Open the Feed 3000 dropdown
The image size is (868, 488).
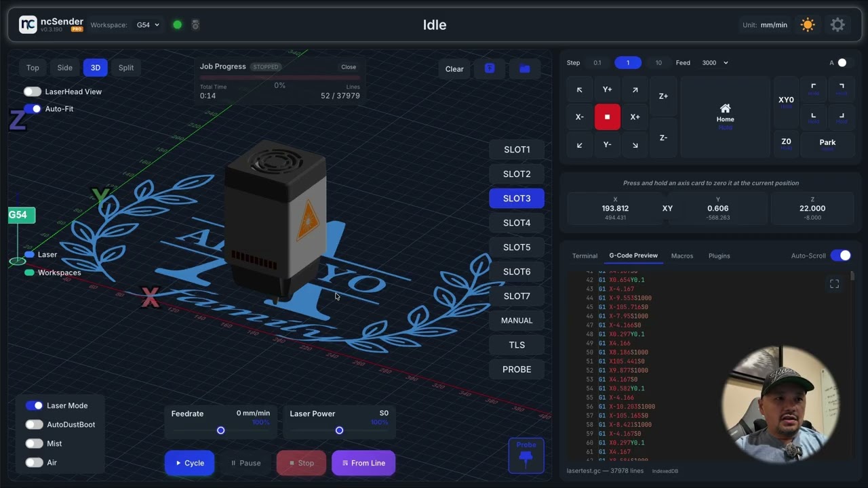point(715,62)
